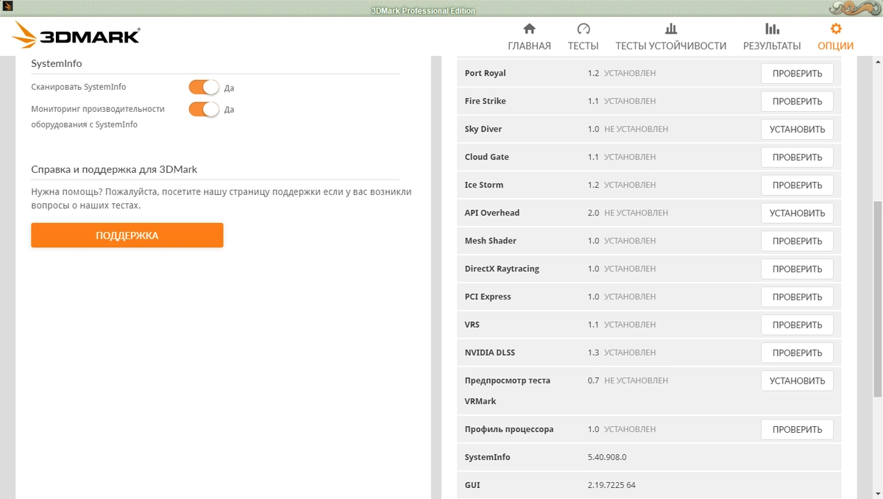
Task: Click ПРОВЕРИТЬ for Port Royal
Action: [797, 74]
